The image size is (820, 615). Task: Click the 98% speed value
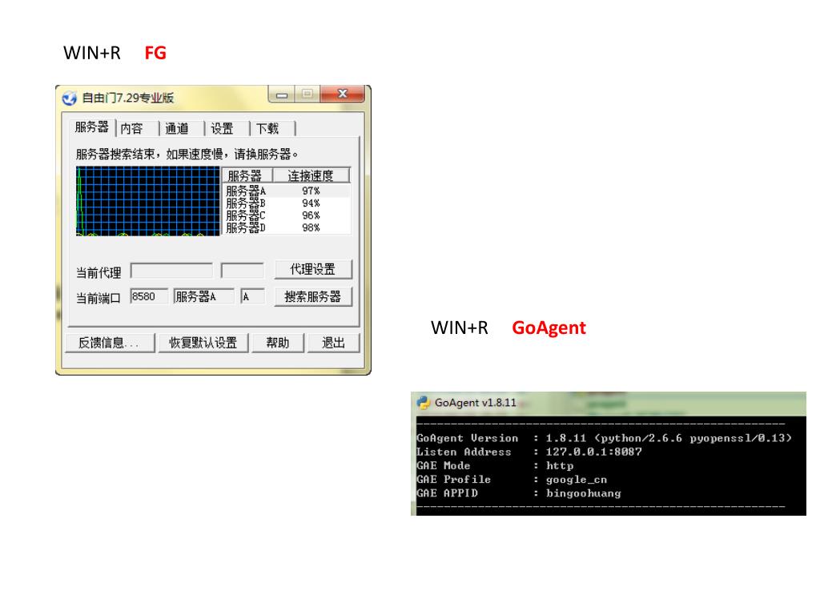(311, 228)
